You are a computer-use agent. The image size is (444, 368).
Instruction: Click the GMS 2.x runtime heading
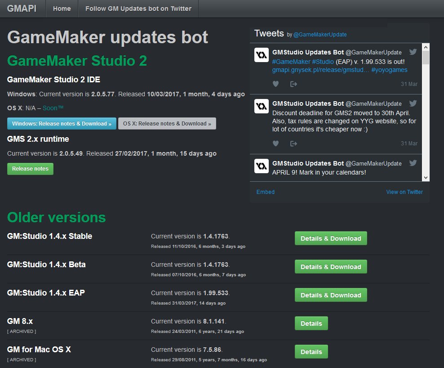click(x=38, y=139)
